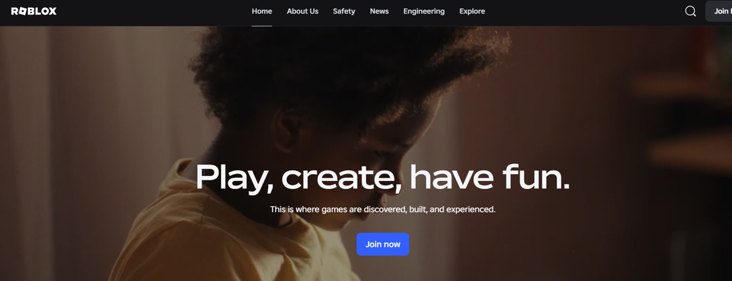Click the Join button in header

click(719, 11)
